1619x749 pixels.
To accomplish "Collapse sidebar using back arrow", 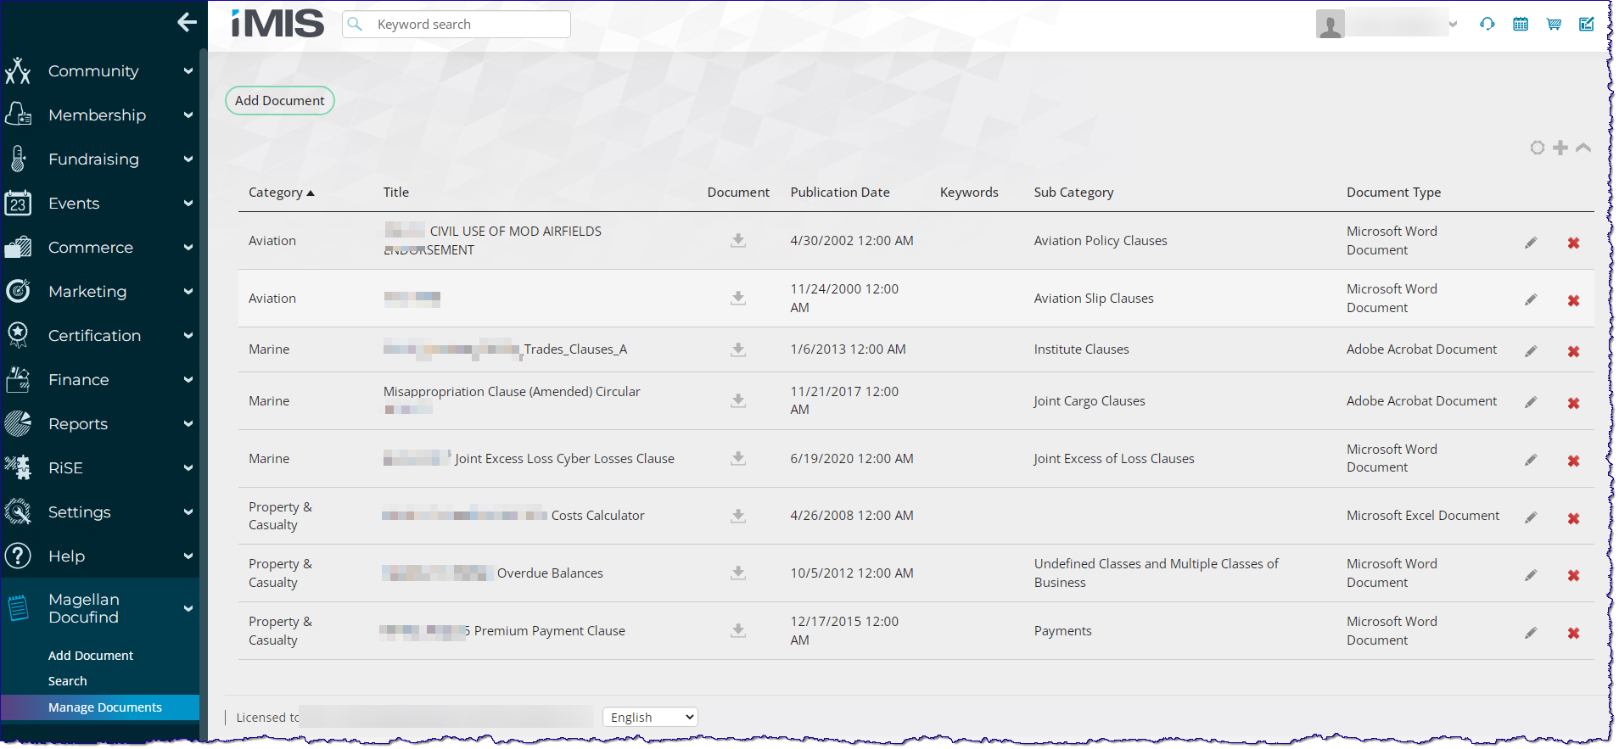I will pyautogui.click(x=187, y=23).
